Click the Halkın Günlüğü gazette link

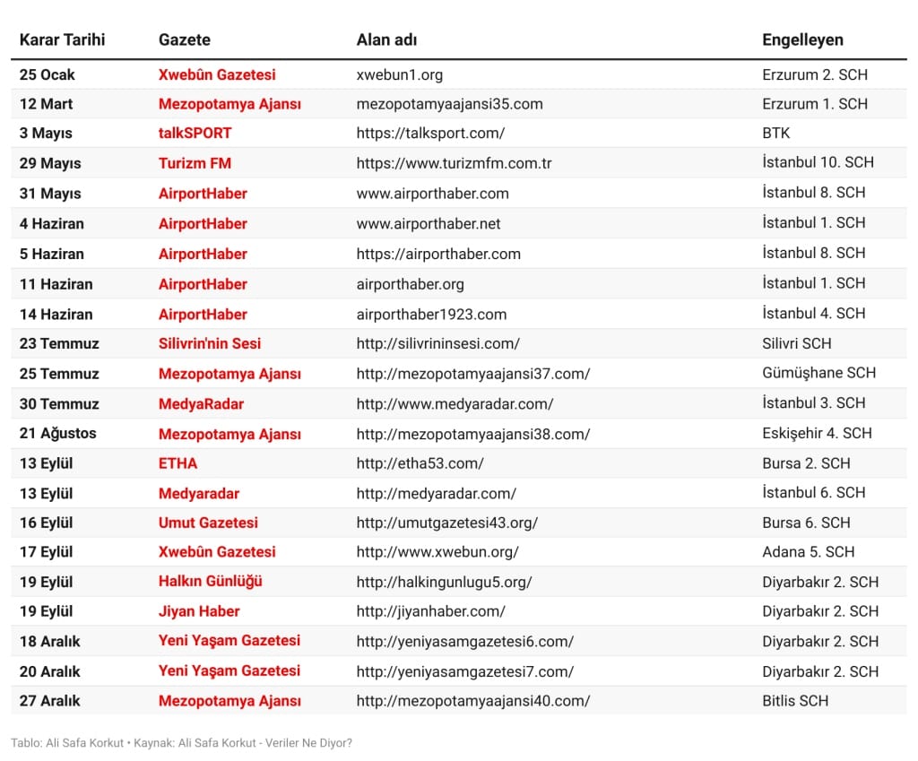point(210,582)
